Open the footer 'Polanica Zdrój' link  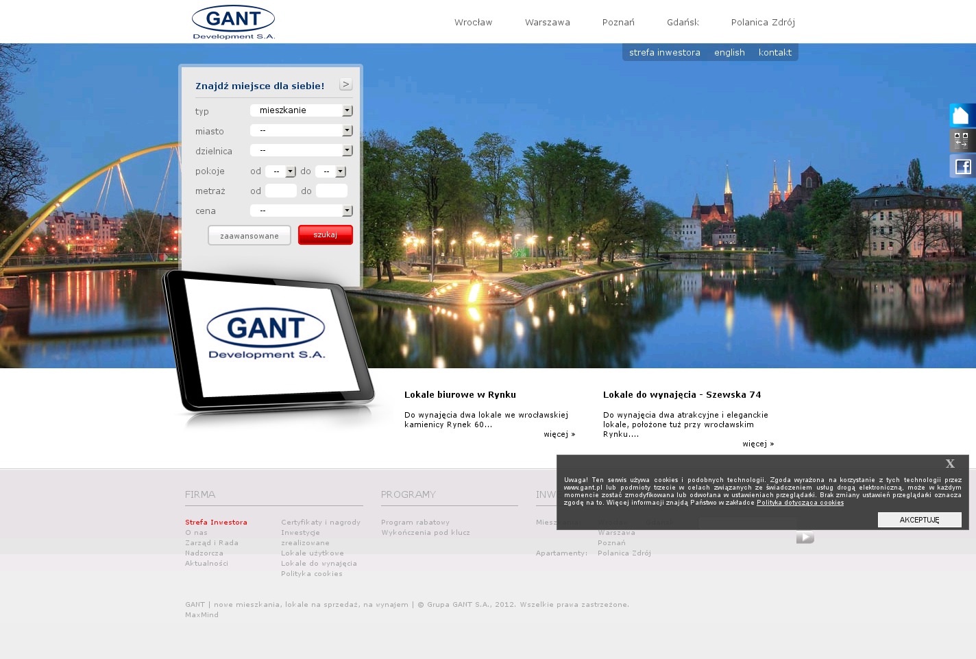624,553
